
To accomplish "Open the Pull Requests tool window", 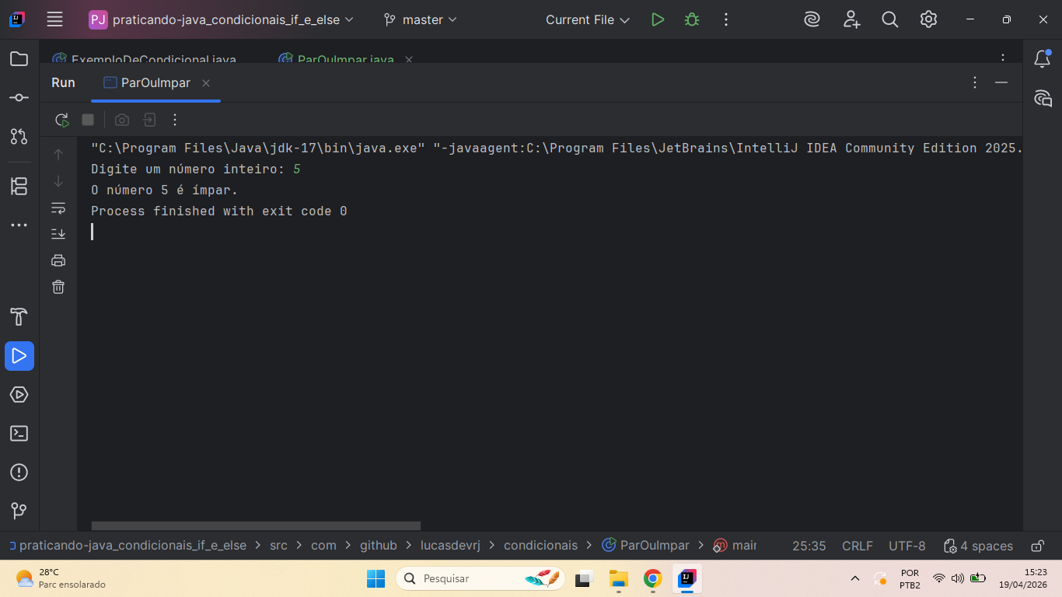I will [x=19, y=137].
